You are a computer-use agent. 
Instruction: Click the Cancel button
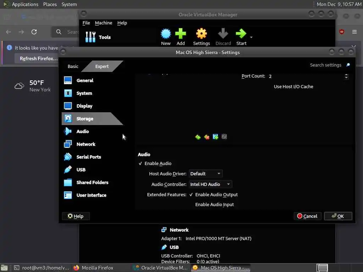(x=307, y=216)
